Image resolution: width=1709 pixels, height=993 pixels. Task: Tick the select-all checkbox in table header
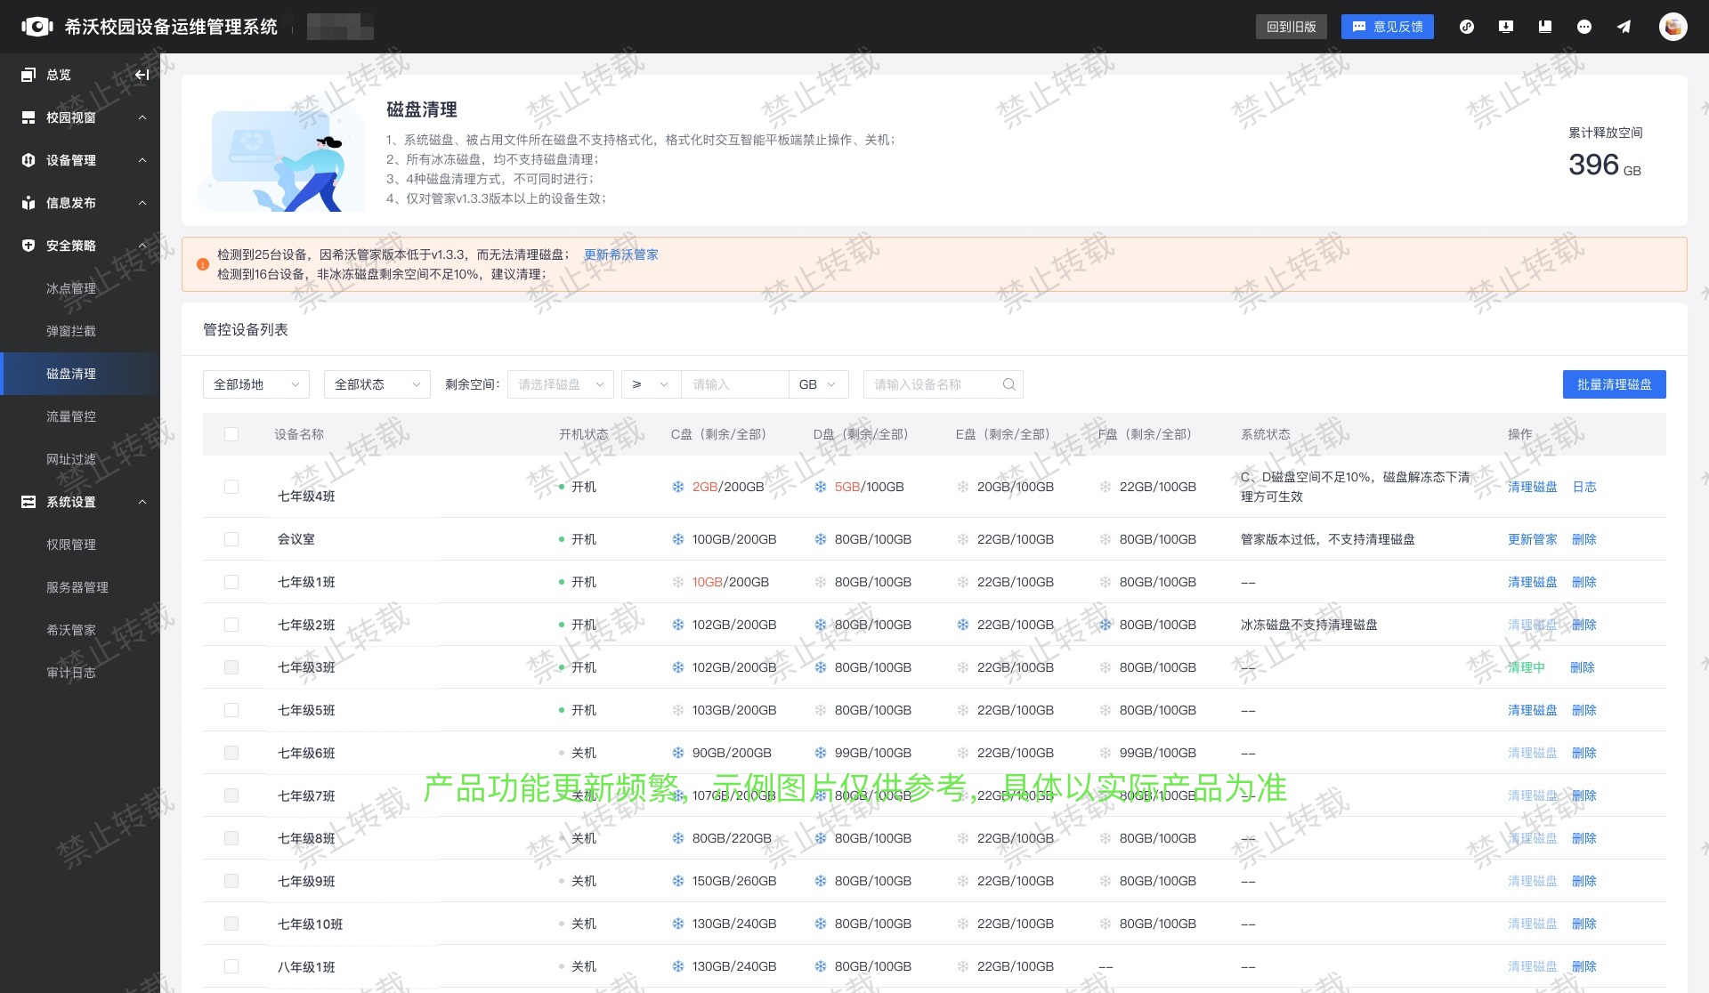[x=231, y=434]
